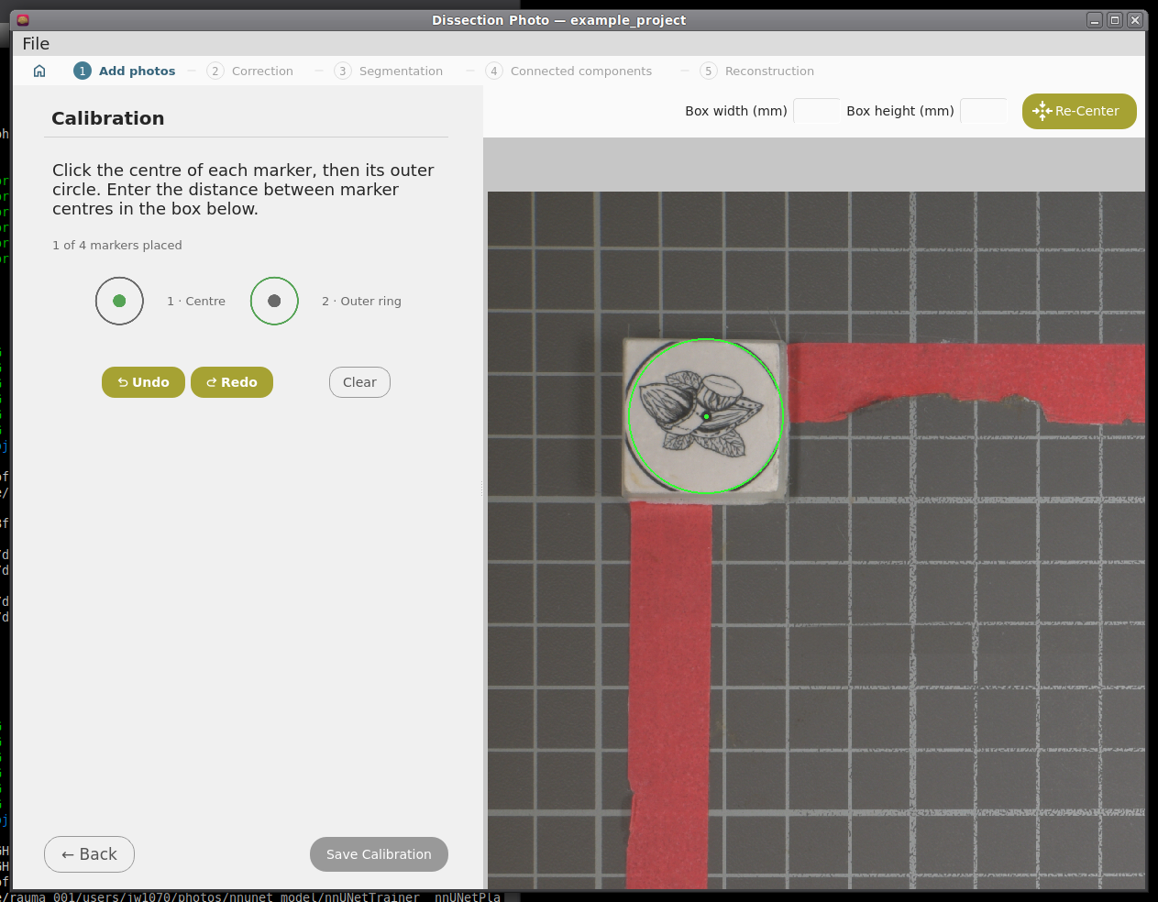Click the '1 of 4 markers placed' status text
The image size is (1158, 902).
(117, 245)
